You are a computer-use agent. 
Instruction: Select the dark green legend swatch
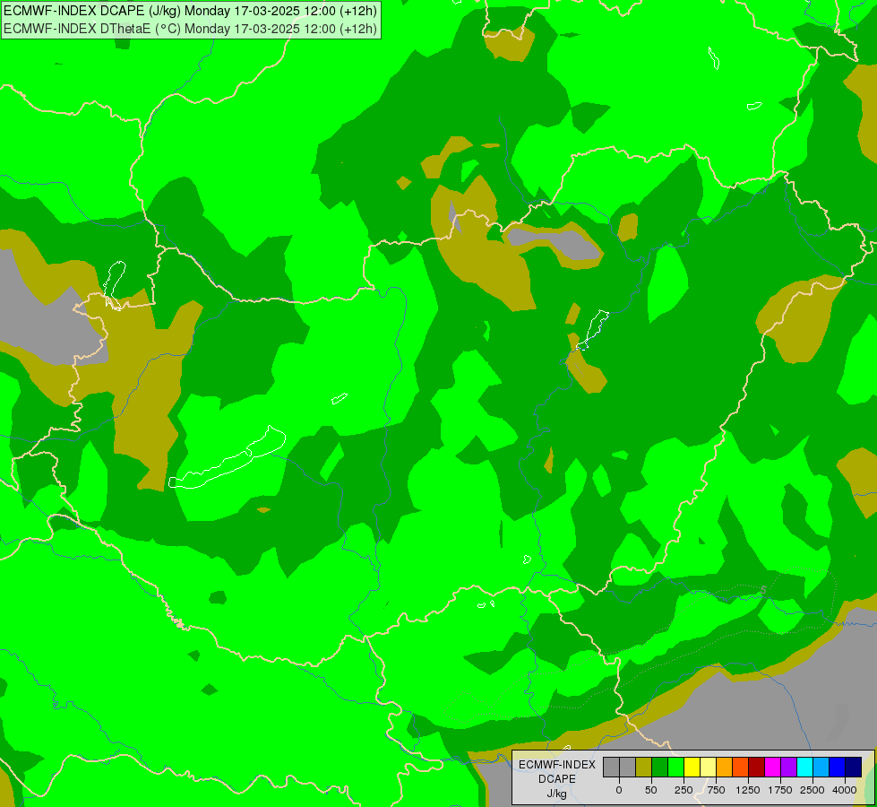pyautogui.click(x=660, y=767)
